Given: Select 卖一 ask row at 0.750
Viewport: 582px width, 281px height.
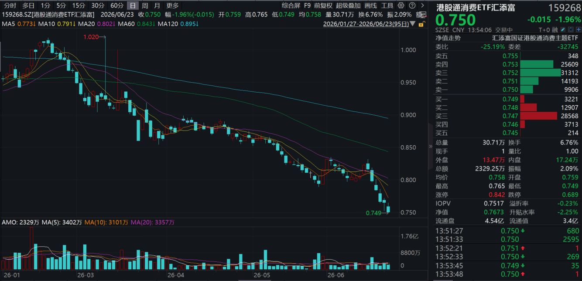Looking at the screenshot, I should click(507, 89).
